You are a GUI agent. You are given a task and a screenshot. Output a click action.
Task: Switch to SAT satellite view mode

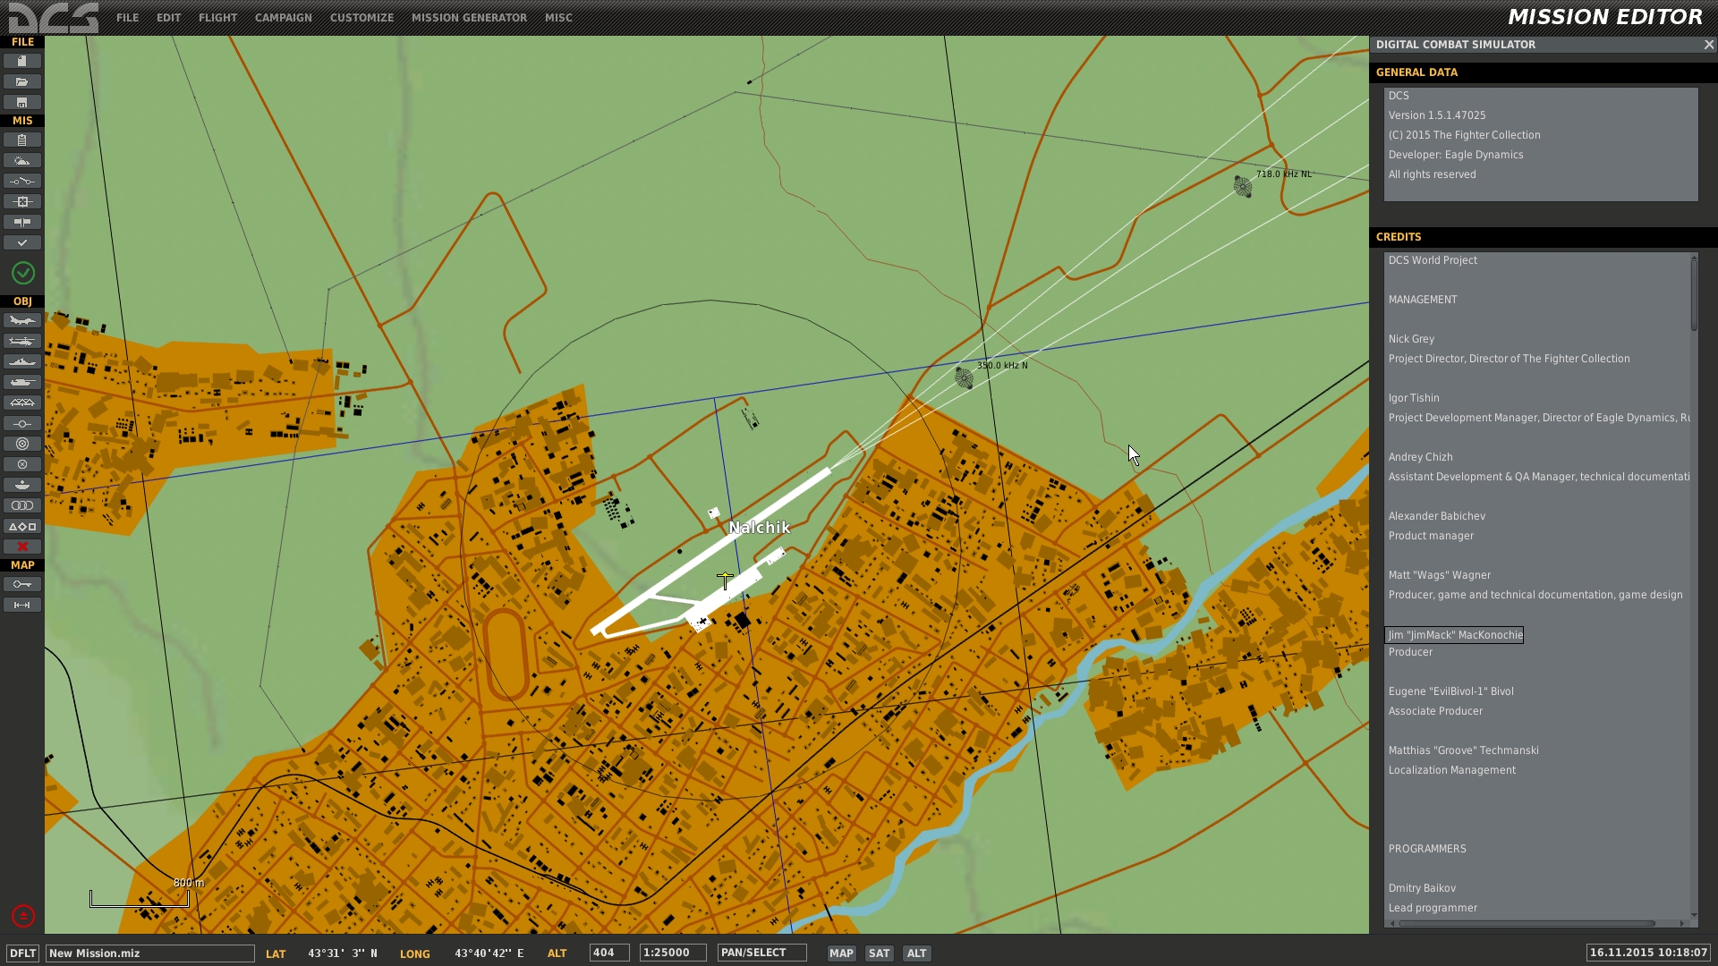880,953
